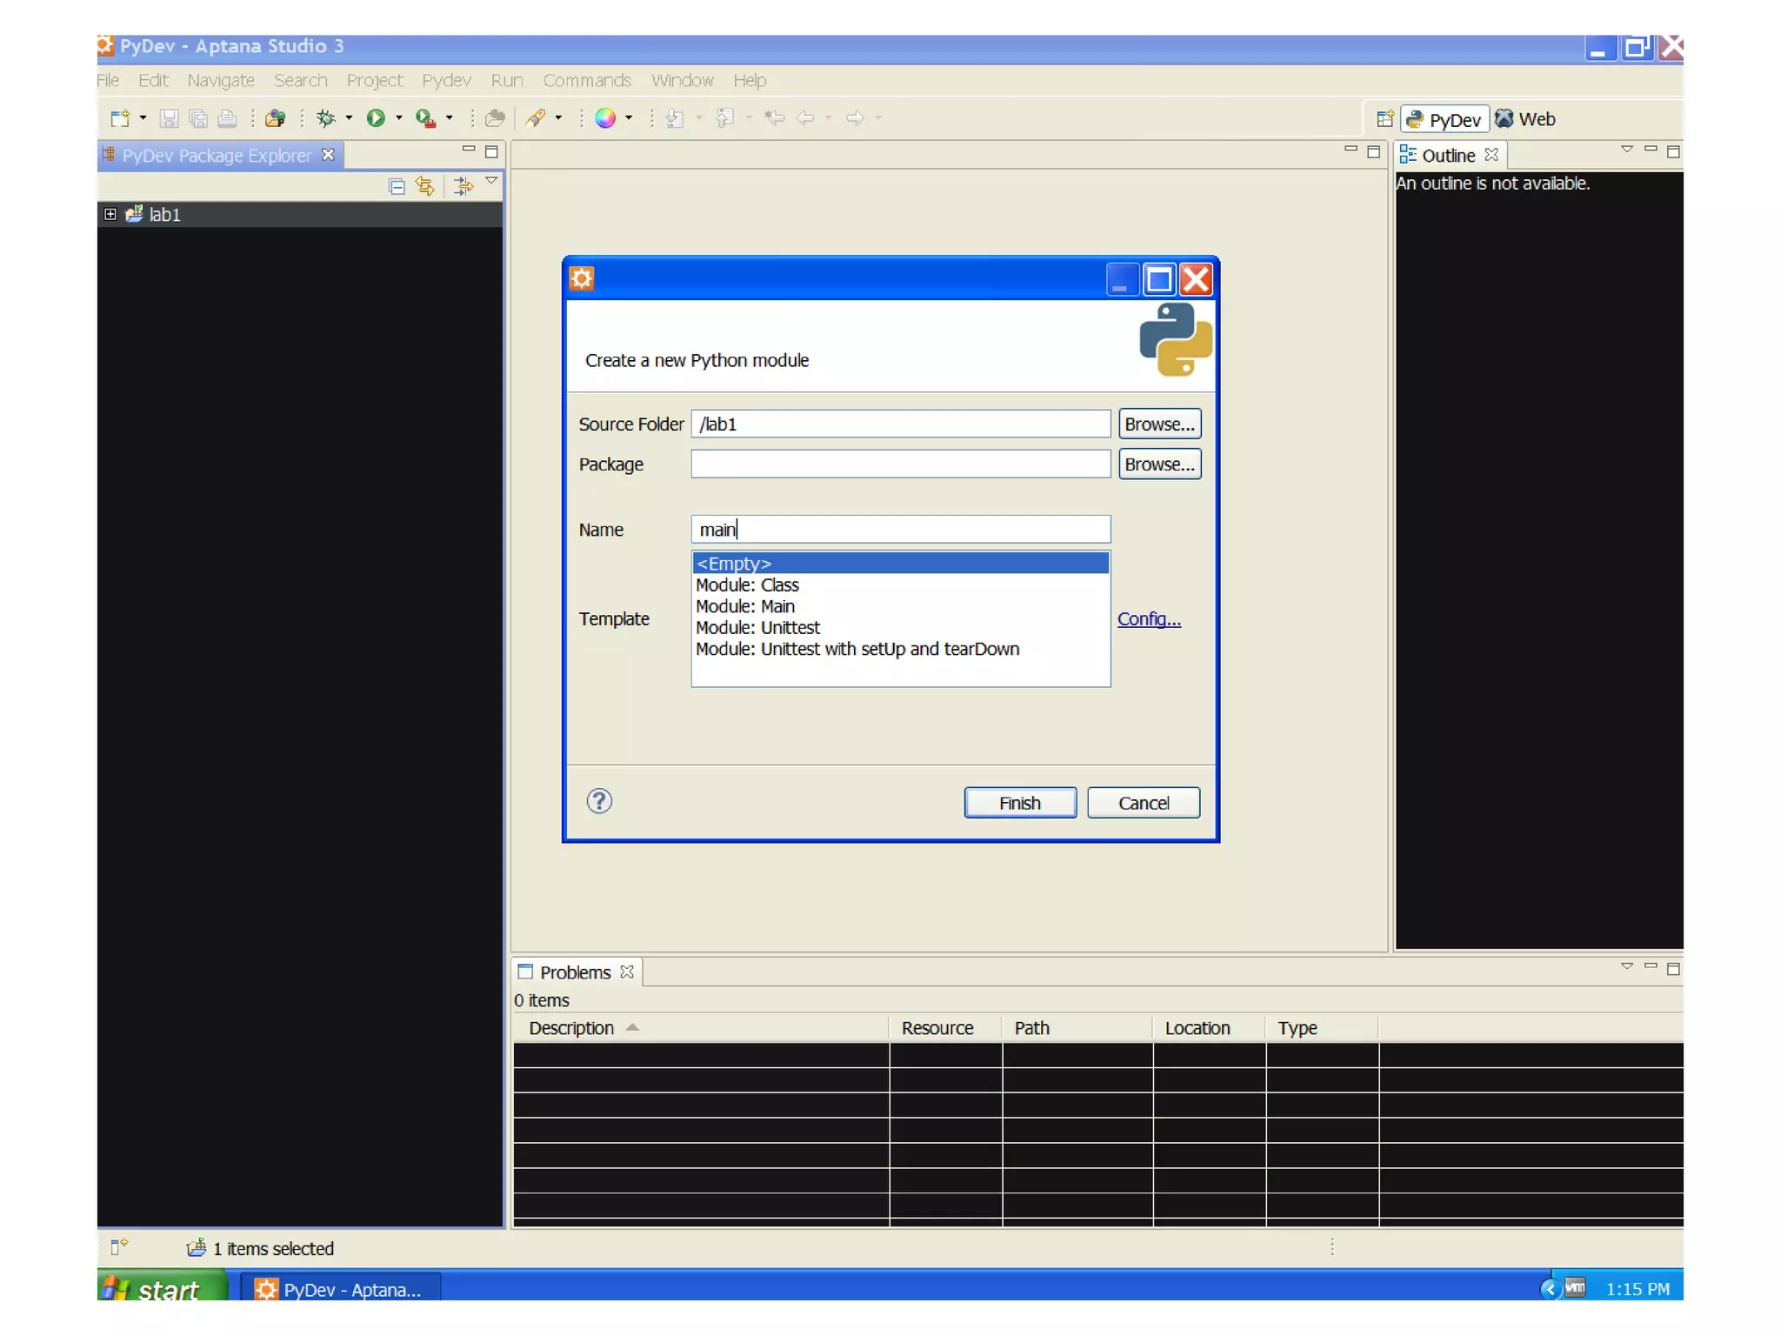Screen dimensions: 1781x1336
Task: Open the dropdown beside the pen icon
Action: (558, 118)
